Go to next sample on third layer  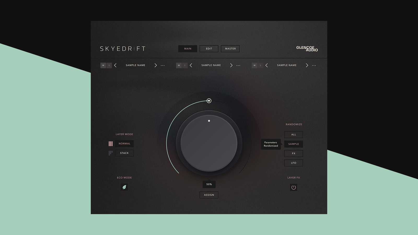307,65
